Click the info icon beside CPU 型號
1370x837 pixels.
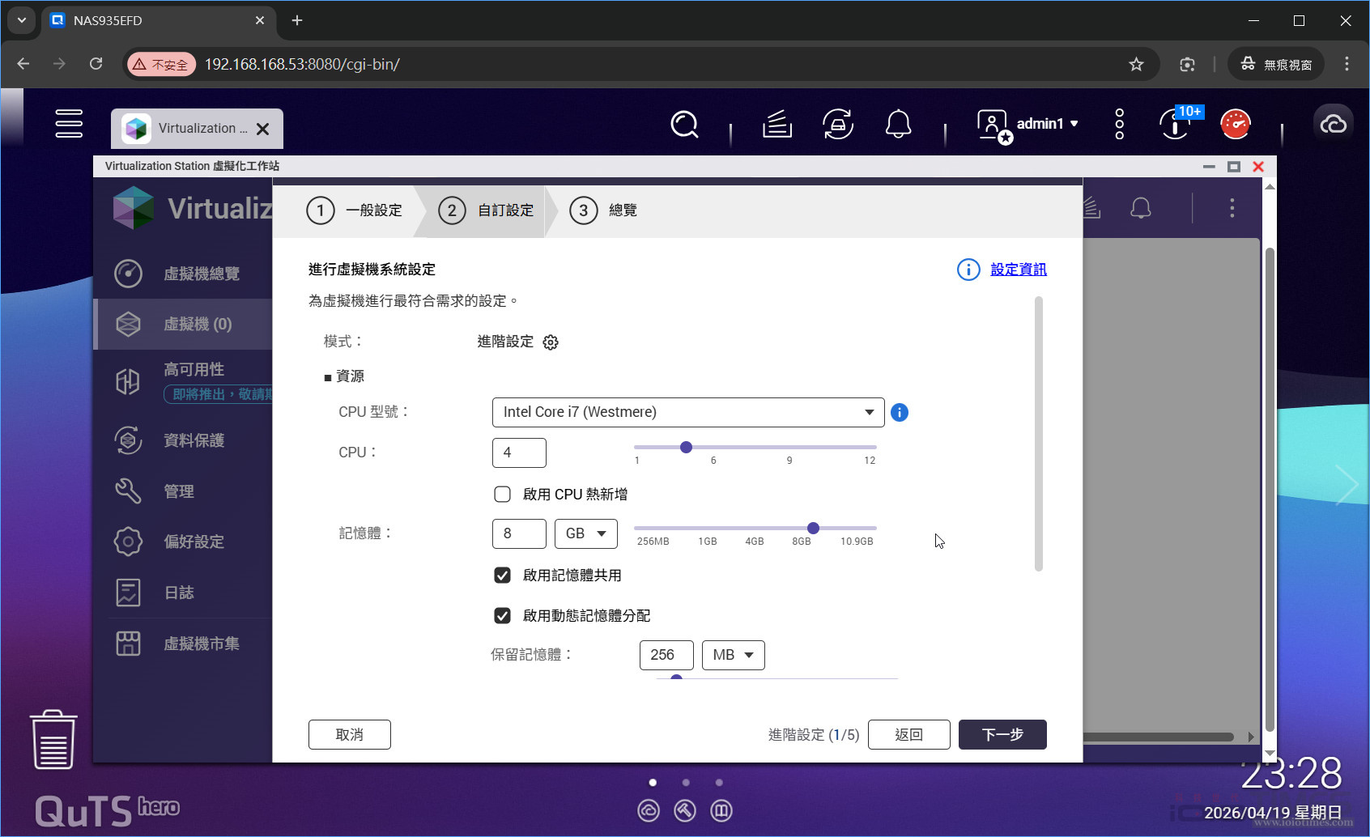point(899,412)
